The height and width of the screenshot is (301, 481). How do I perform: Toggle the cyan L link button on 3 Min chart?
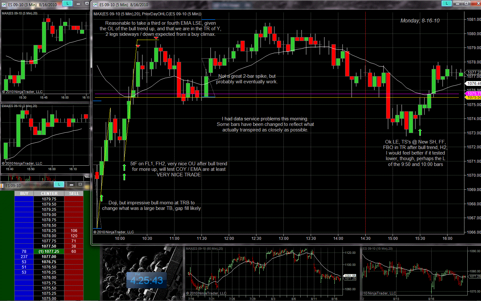(x=67, y=3)
